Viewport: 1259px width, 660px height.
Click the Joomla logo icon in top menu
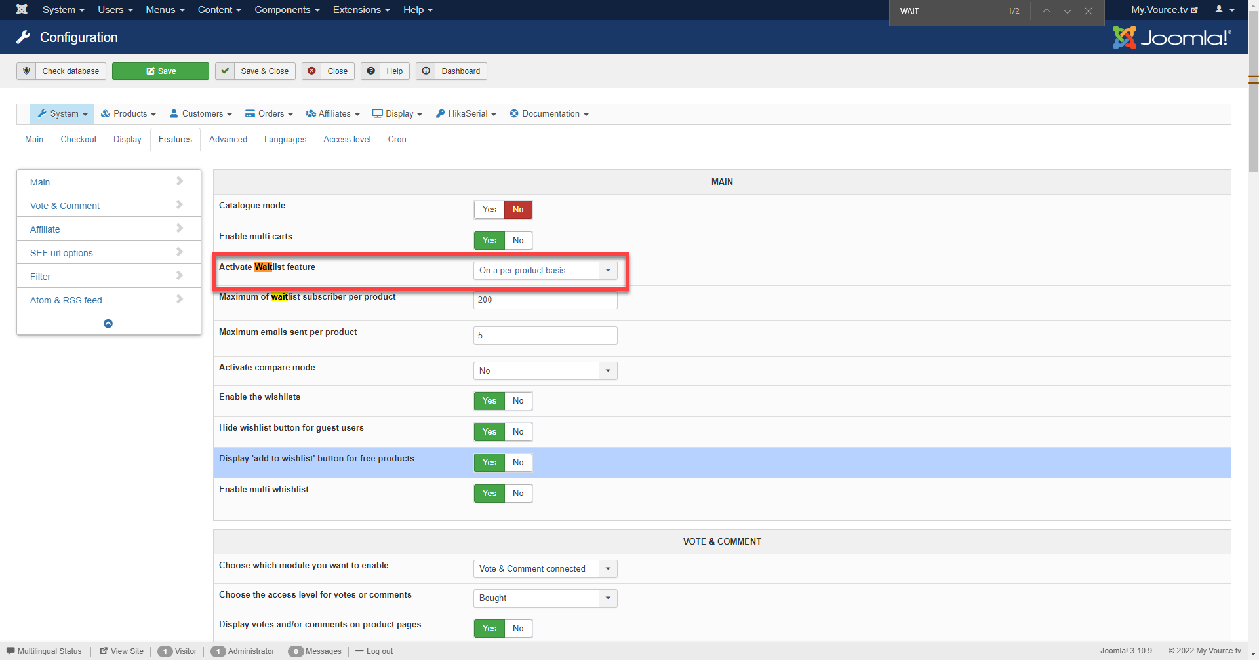pos(22,10)
